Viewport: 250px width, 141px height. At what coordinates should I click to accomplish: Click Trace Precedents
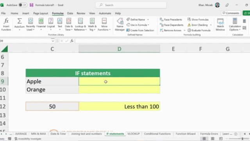(171, 20)
